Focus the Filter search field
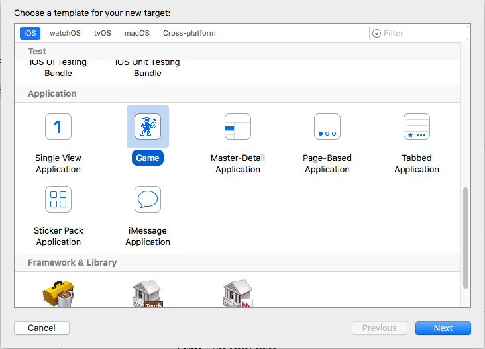This screenshot has width=485, height=349. coord(419,33)
